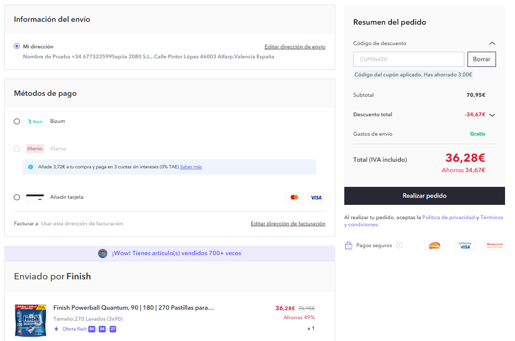Choose Klarna payment radio button
Image resolution: width=515 pixels, height=341 pixels.
pyautogui.click(x=17, y=149)
